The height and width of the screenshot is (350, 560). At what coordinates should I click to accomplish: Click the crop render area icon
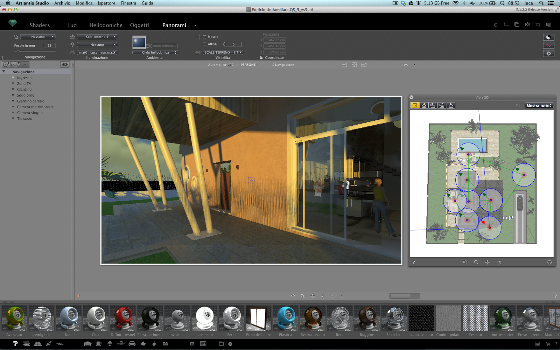point(538,24)
